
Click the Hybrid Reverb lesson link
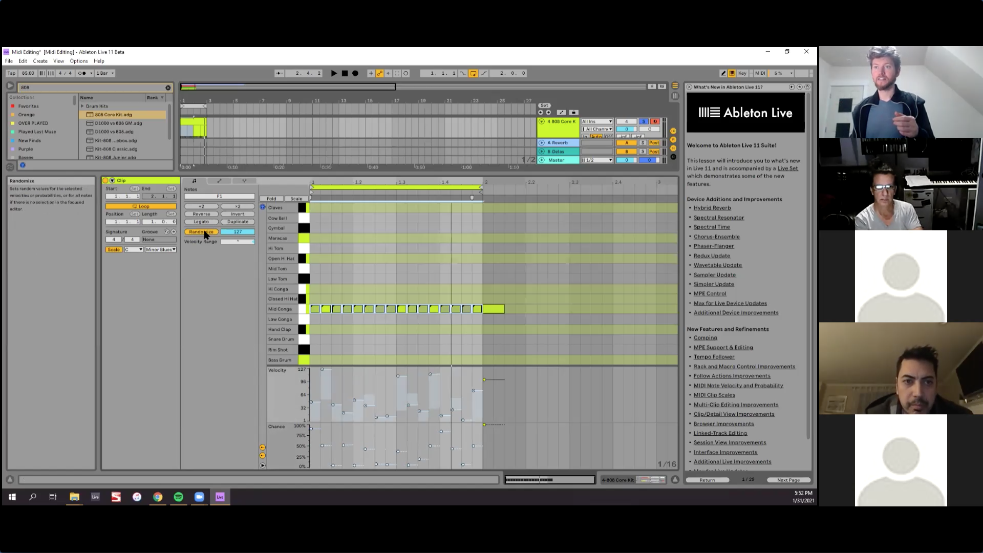[712, 208]
